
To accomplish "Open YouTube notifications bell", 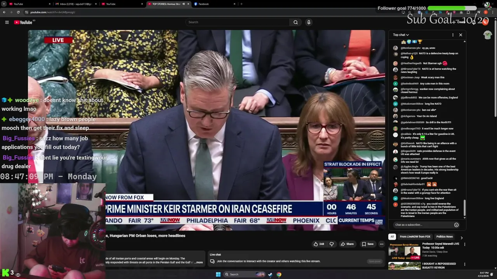I will click(x=474, y=22).
